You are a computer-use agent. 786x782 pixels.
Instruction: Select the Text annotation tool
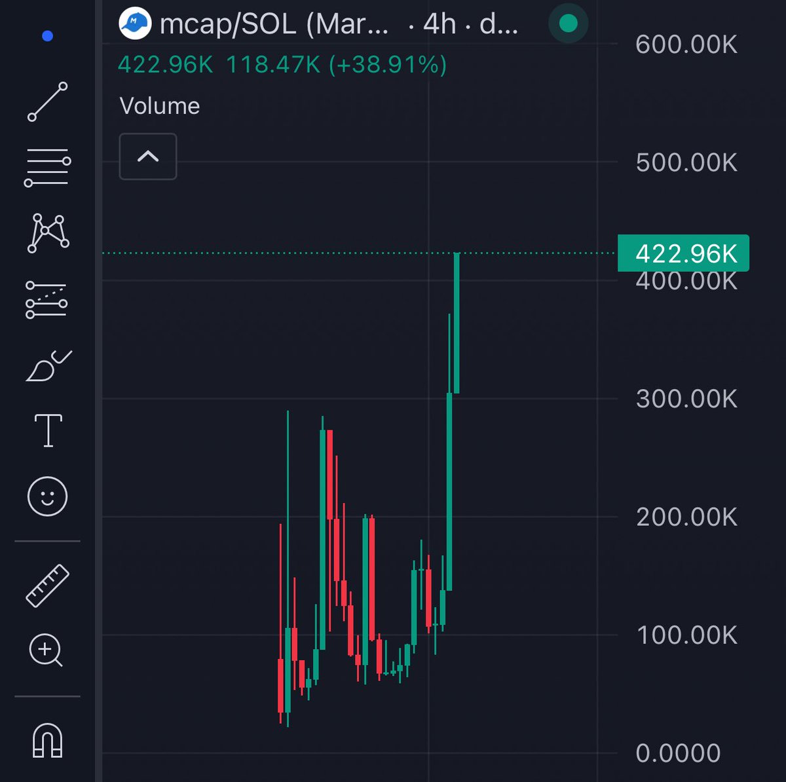(x=48, y=431)
